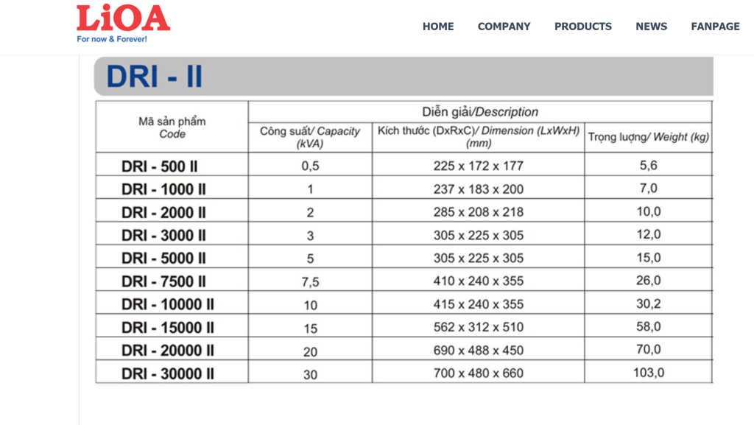This screenshot has width=754, height=425.
Task: Open the PRODUCTS menu item
Action: tap(583, 26)
